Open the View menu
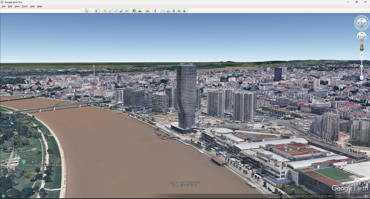370x199 pixels. (17, 6)
